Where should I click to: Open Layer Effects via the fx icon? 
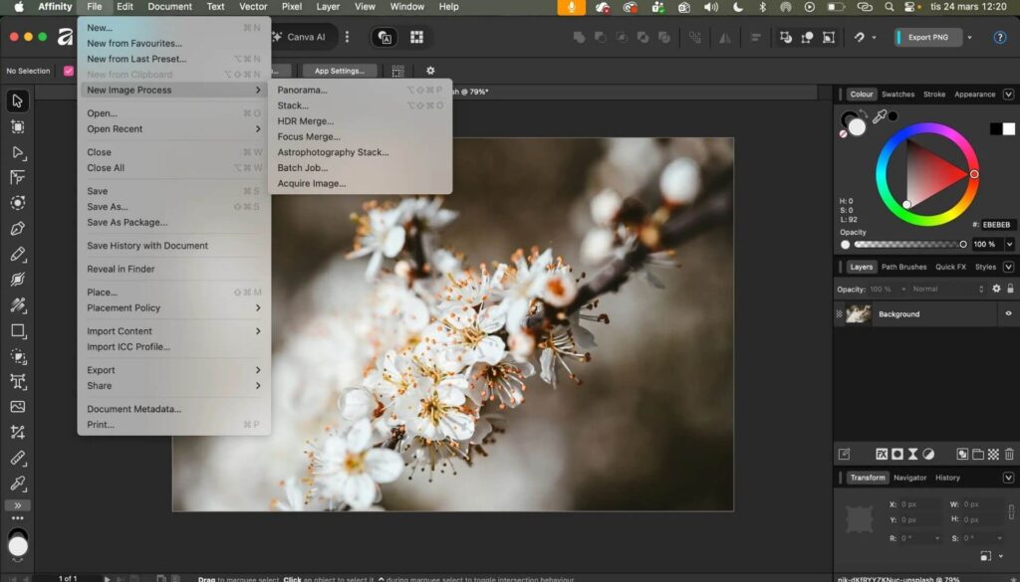882,453
